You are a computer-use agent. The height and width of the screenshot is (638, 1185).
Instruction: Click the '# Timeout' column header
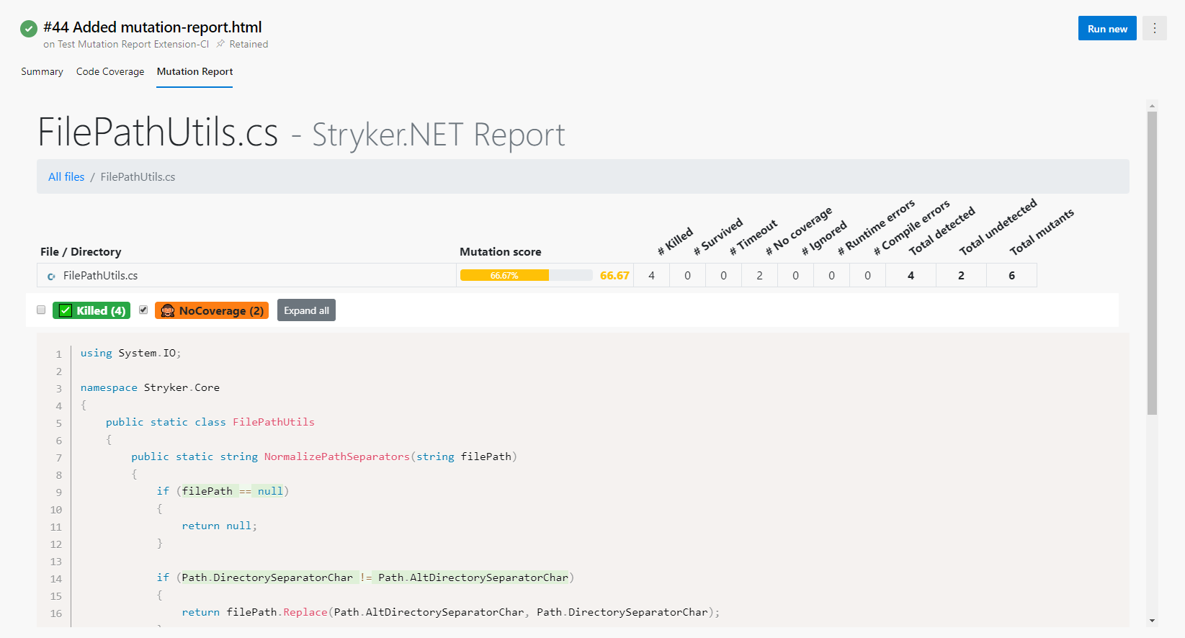click(x=754, y=237)
